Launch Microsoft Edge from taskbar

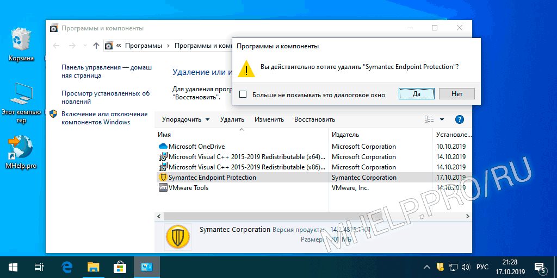tap(66, 267)
